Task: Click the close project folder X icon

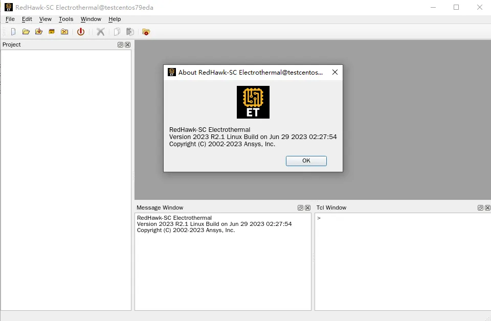Action: coord(64,32)
